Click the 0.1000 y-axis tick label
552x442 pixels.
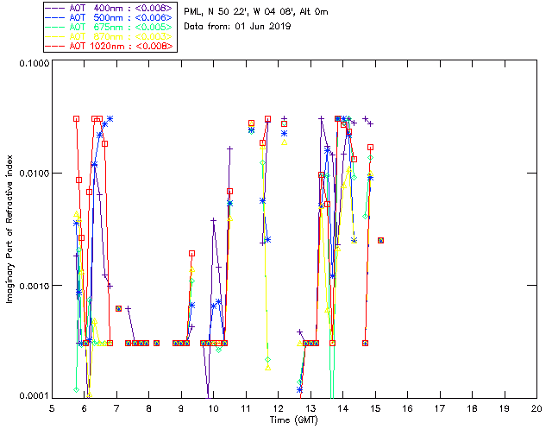[32, 65]
